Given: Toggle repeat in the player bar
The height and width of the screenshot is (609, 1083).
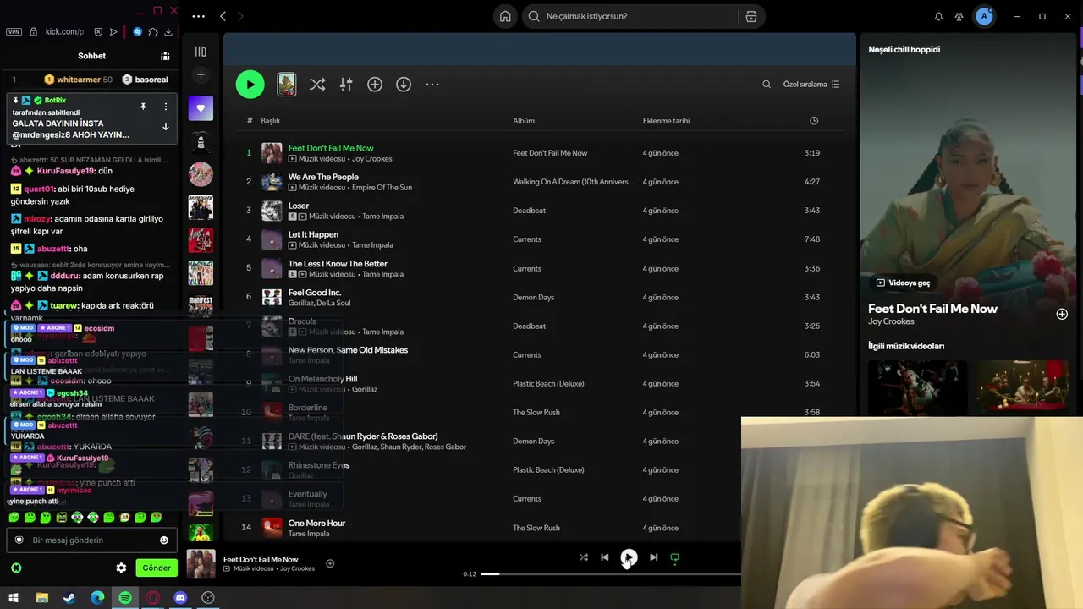Looking at the screenshot, I should [x=674, y=557].
